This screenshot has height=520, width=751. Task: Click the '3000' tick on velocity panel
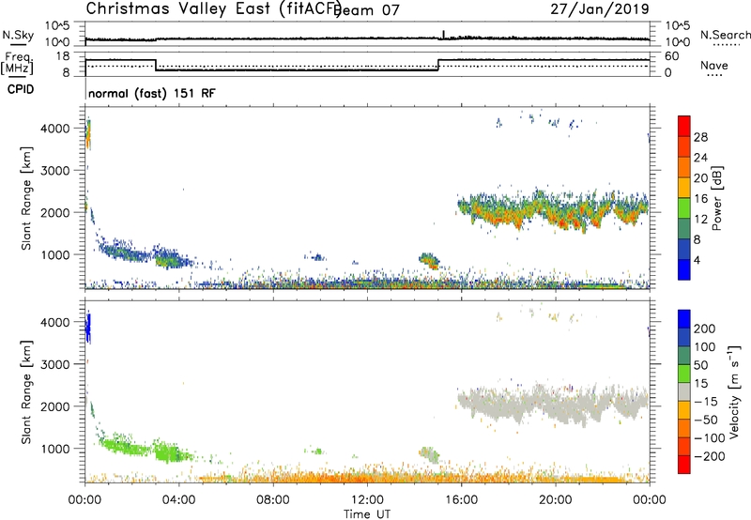[55, 364]
